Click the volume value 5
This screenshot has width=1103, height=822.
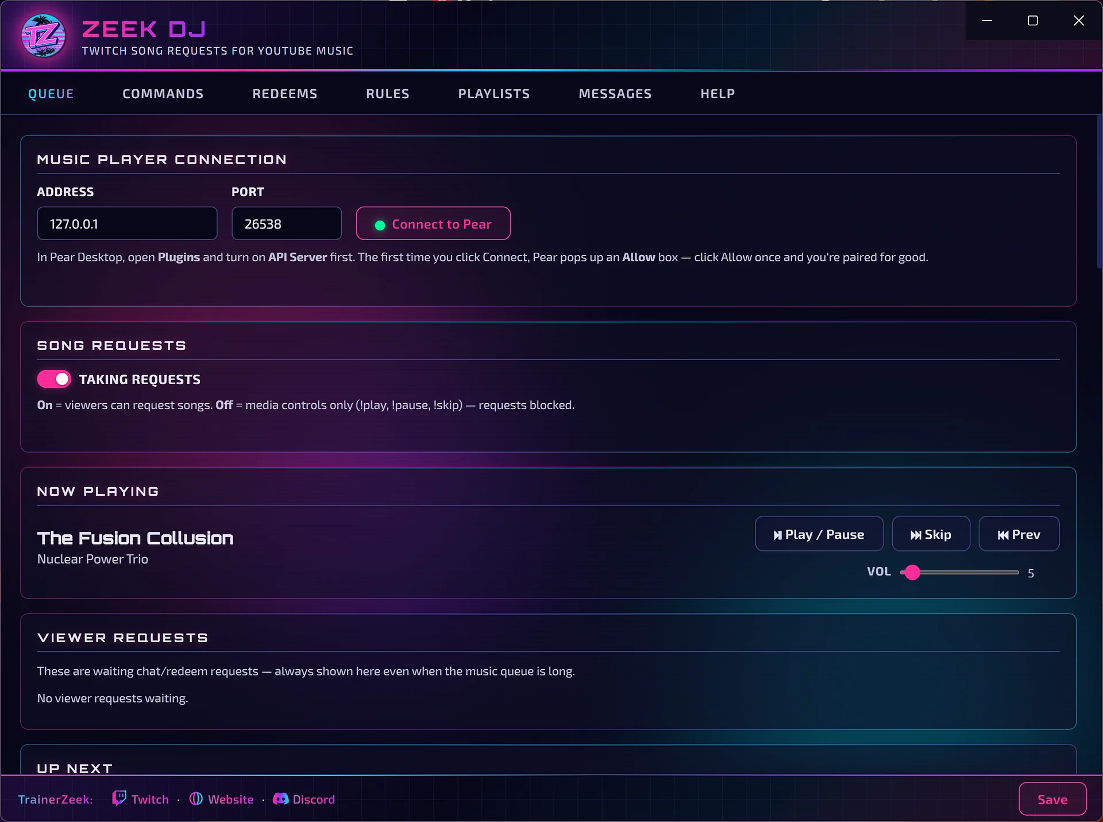point(1031,573)
